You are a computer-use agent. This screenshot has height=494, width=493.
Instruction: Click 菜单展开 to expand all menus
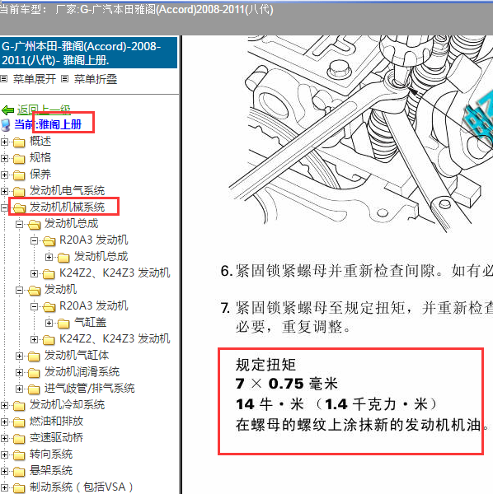(x=35, y=79)
